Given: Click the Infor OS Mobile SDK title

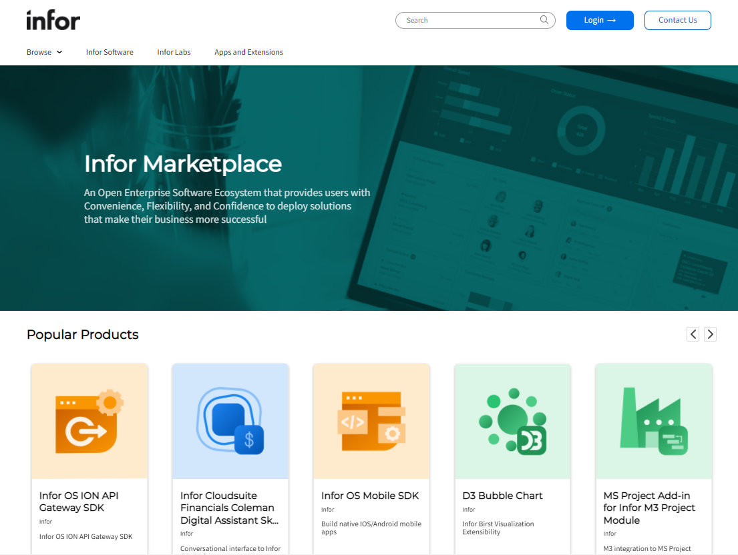Looking at the screenshot, I should click(x=370, y=496).
